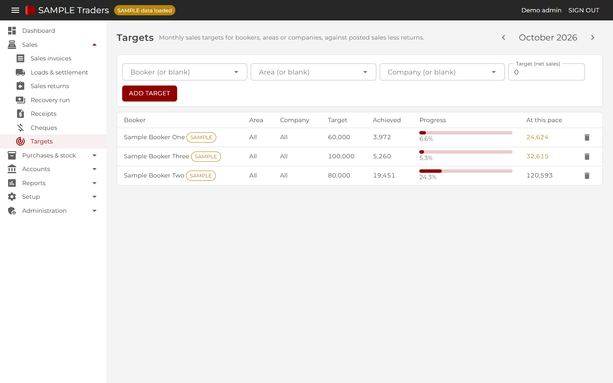Click the Dashboard grid icon
613x383 pixels.
[x=12, y=31]
